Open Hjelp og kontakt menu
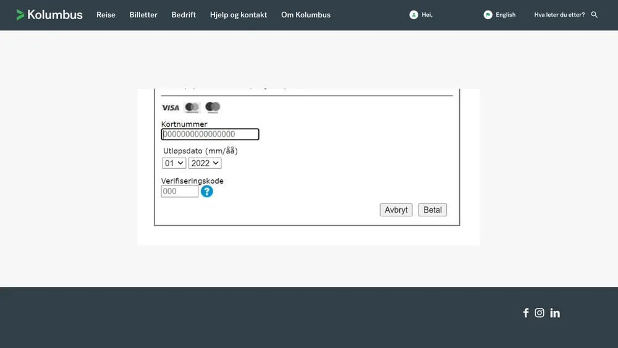 click(239, 15)
